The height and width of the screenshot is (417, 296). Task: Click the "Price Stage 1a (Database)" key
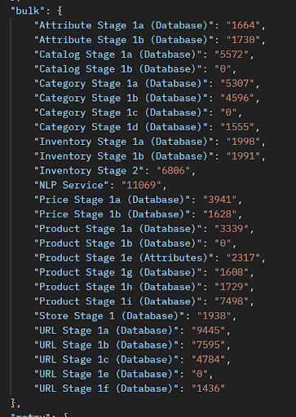[112, 200]
